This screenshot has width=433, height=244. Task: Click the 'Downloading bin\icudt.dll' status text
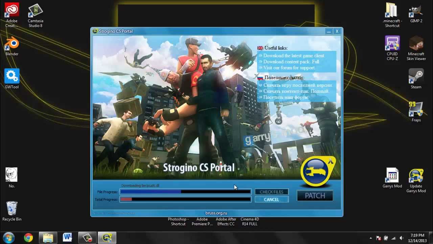coord(140,186)
